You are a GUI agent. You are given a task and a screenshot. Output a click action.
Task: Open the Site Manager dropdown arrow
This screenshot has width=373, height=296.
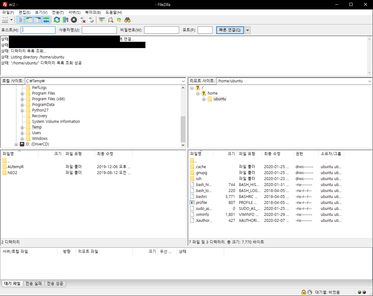click(x=11, y=20)
